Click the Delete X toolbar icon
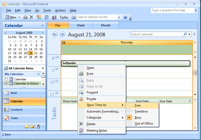201x140 pixels. coord(31,17)
